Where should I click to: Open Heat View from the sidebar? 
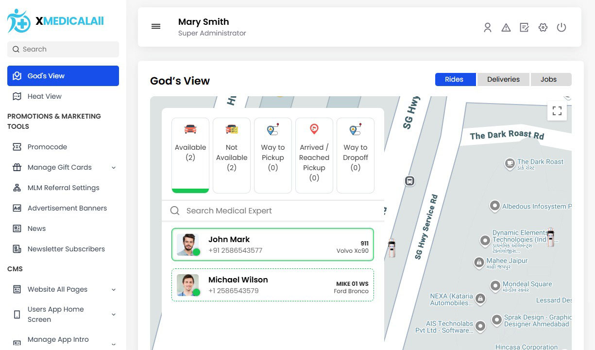click(x=44, y=96)
